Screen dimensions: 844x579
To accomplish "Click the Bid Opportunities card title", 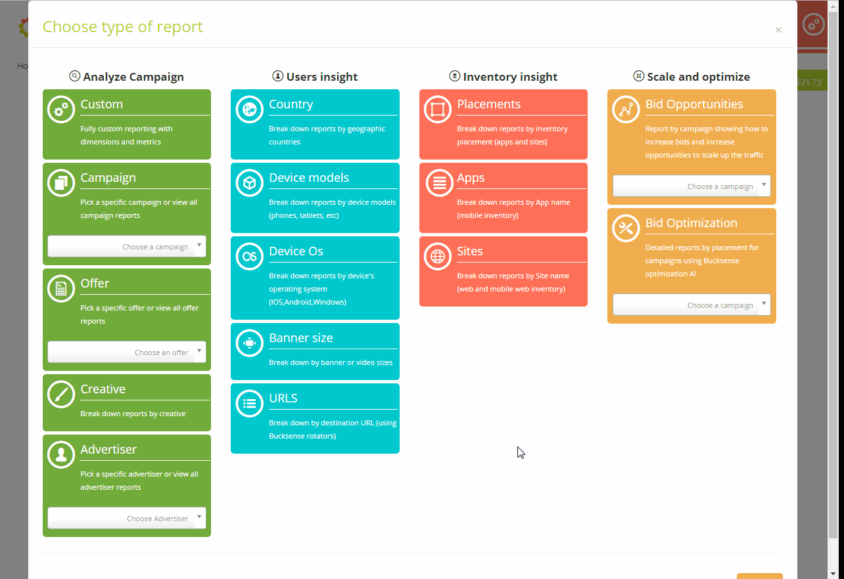I will [x=694, y=104].
